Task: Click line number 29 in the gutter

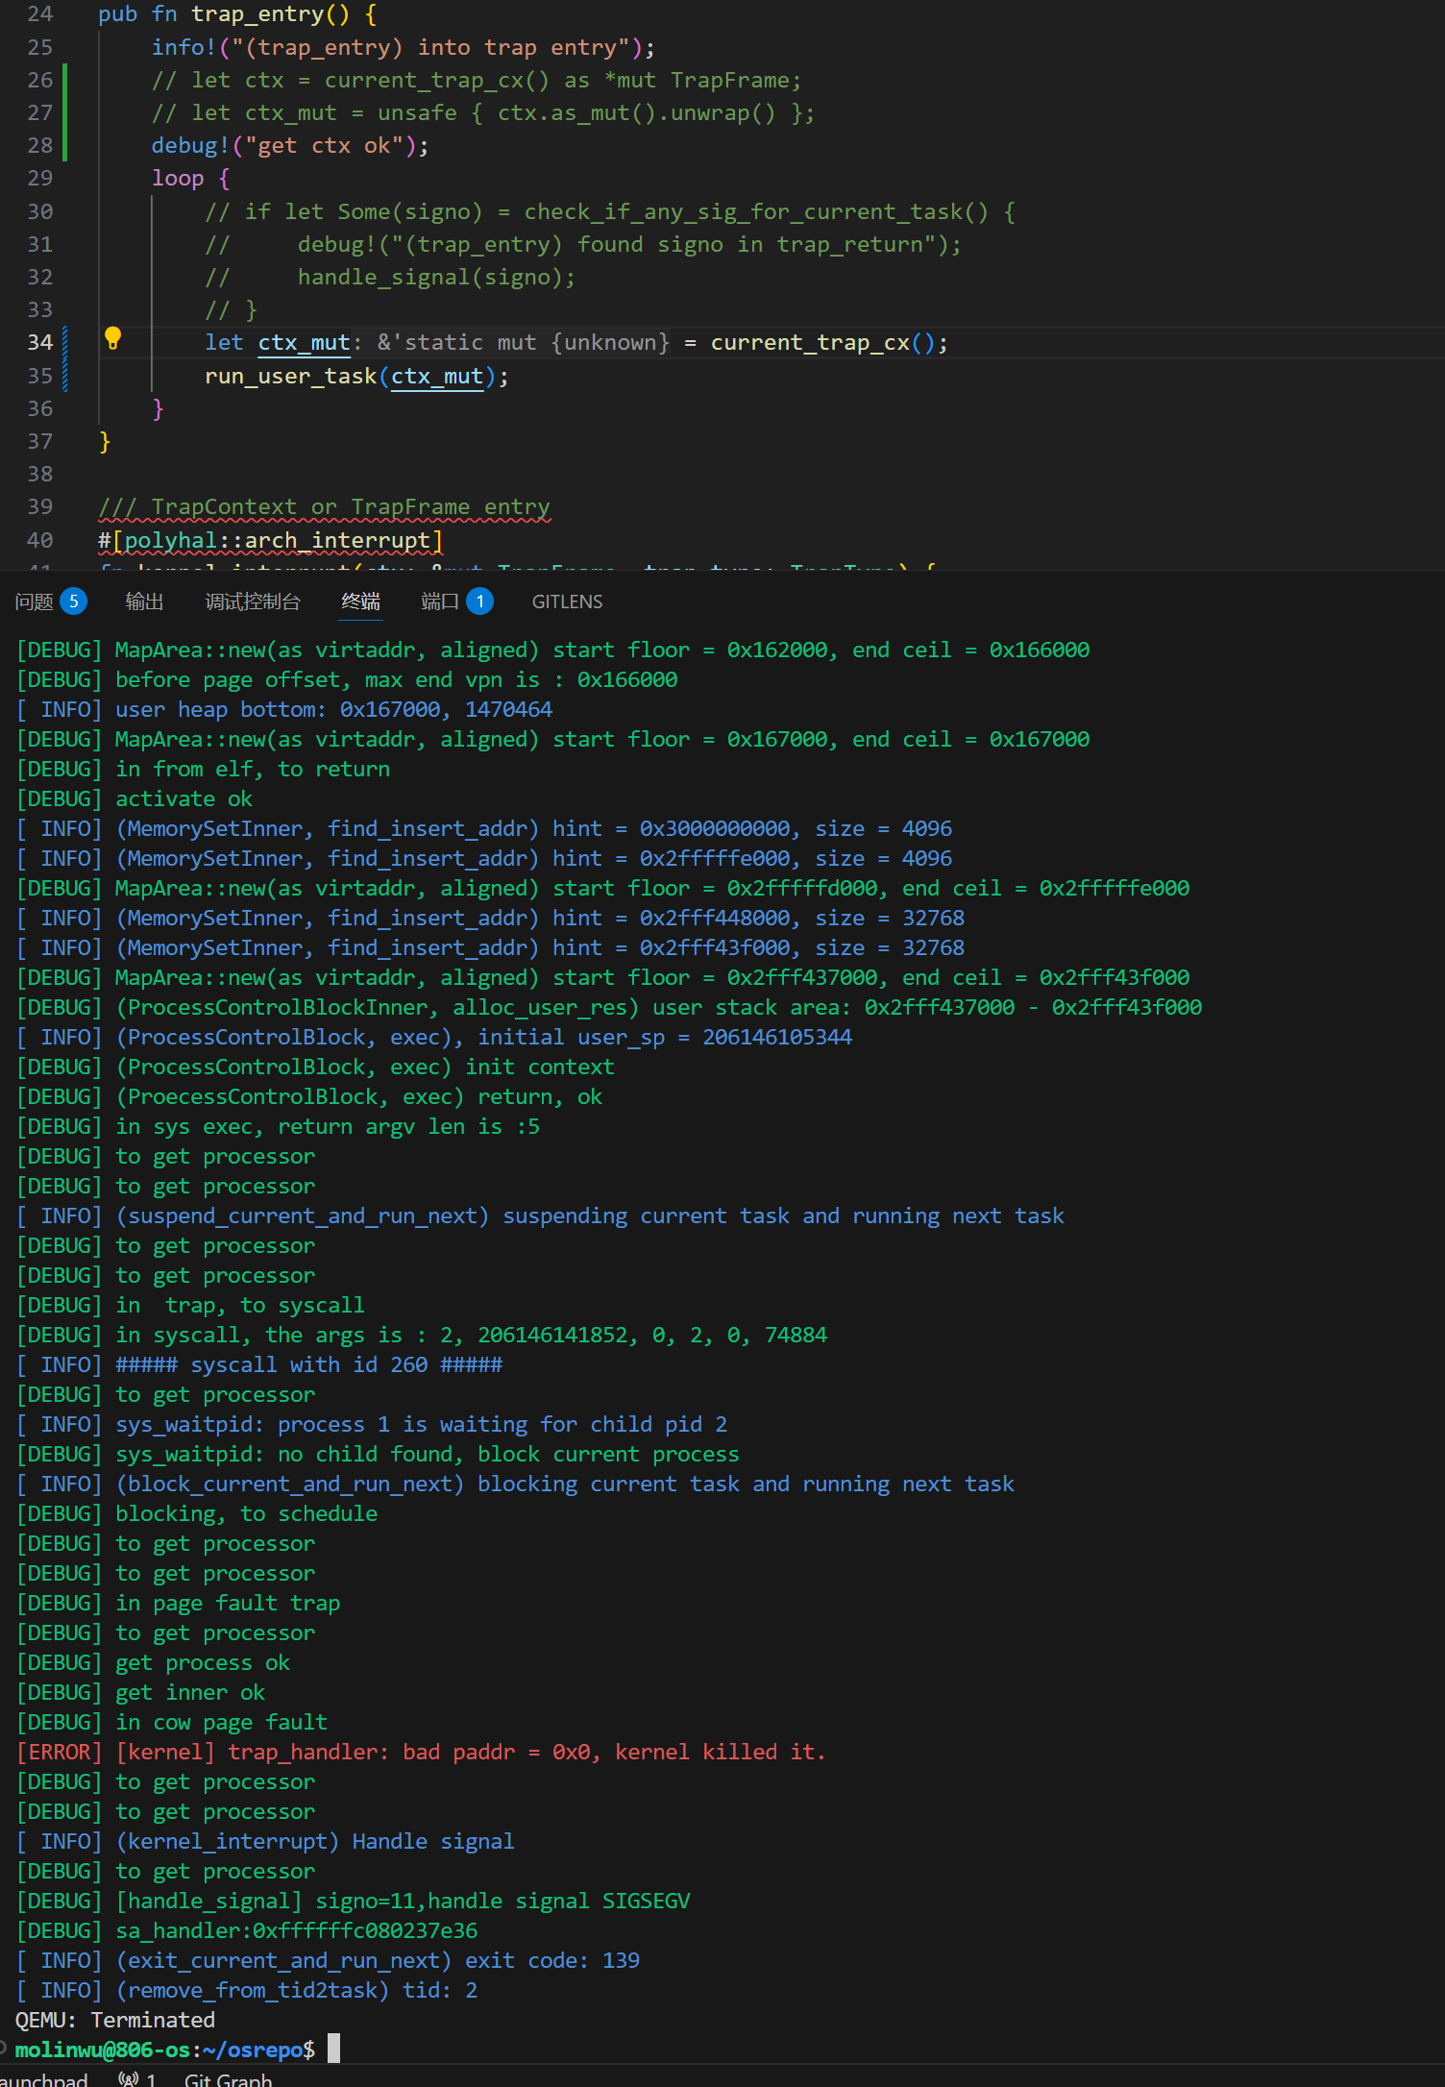Action: (x=40, y=179)
